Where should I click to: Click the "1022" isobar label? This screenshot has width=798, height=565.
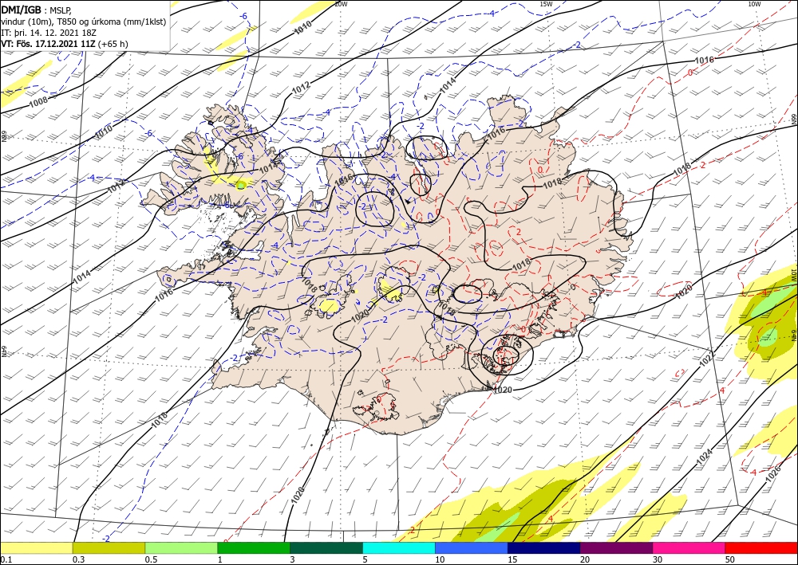point(707,359)
